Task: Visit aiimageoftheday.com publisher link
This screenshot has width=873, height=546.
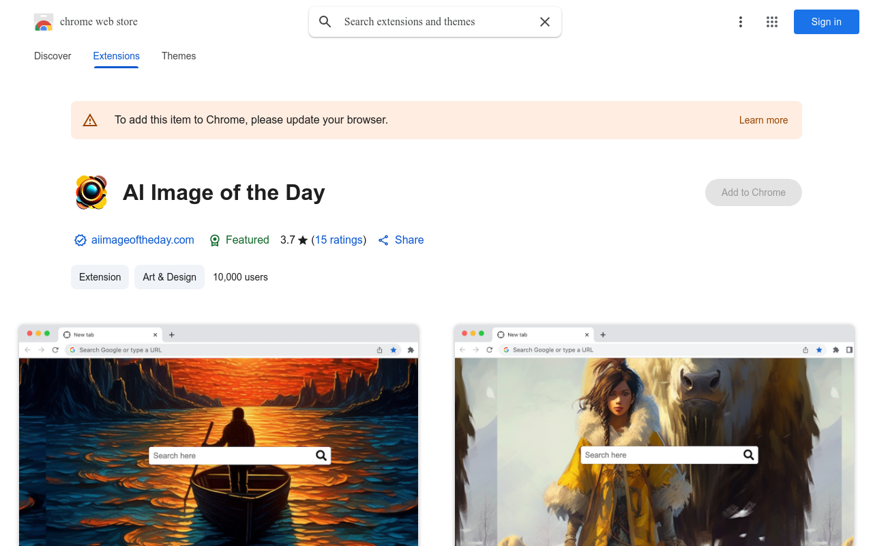Action: tap(143, 240)
